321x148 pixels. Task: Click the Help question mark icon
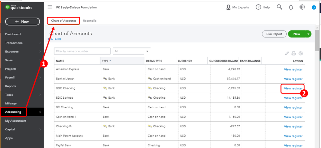point(258,7)
